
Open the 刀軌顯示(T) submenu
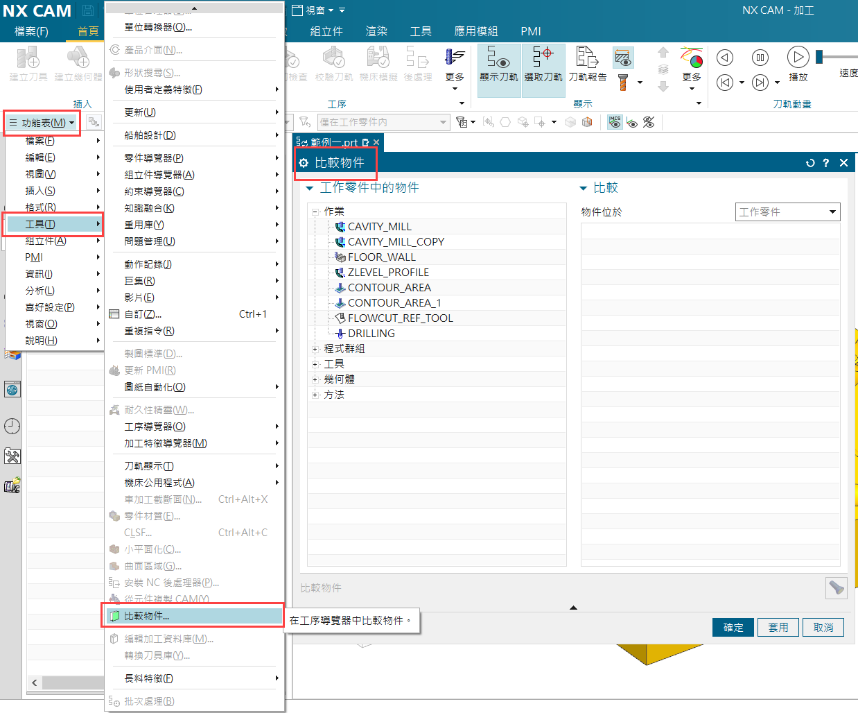194,466
